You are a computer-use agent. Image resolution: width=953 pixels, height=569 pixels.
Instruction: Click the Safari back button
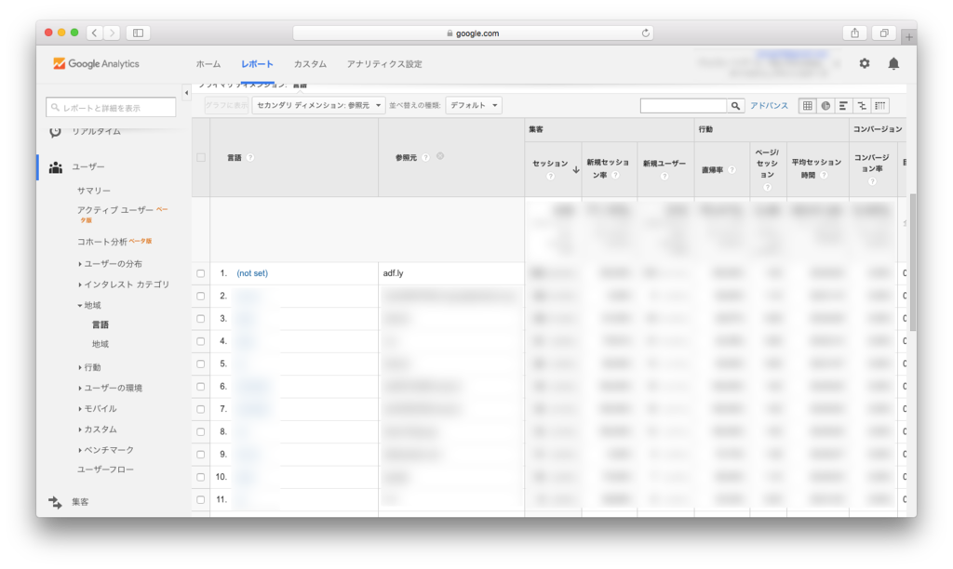click(94, 33)
